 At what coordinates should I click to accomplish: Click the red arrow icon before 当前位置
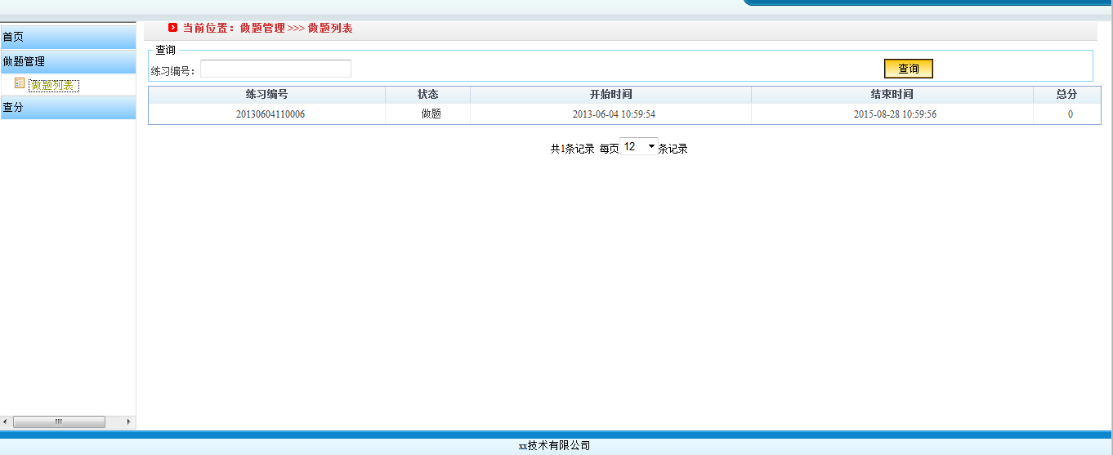tap(172, 28)
